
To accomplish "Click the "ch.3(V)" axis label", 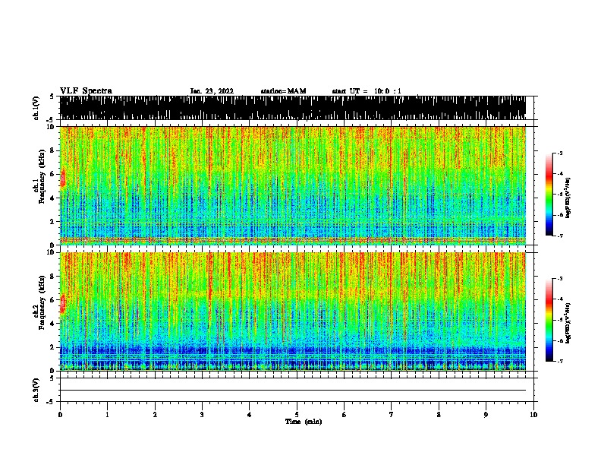I will tap(36, 390).
